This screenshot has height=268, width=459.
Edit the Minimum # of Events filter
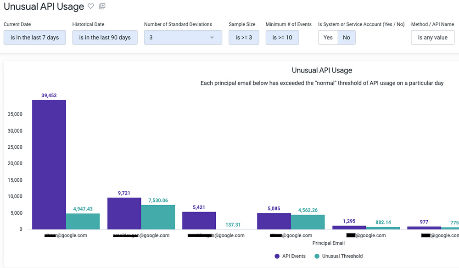coord(282,38)
